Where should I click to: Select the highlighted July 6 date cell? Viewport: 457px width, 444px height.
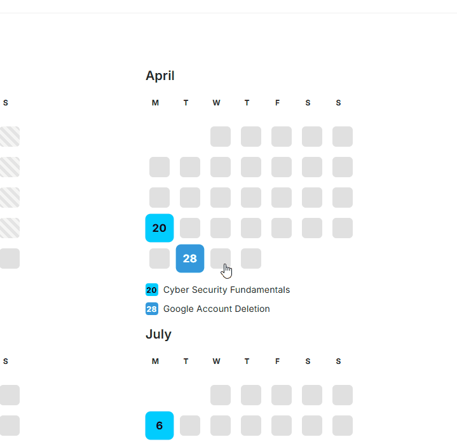point(160,426)
